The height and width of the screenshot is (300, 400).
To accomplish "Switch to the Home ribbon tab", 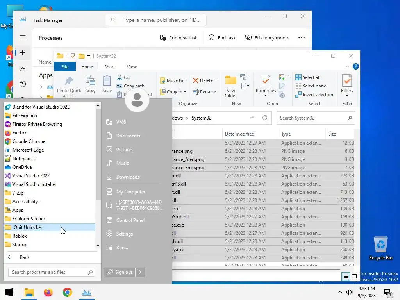I will (87, 67).
